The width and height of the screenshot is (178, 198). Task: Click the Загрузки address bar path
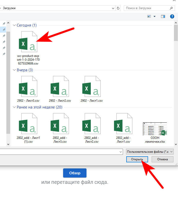pyautogui.click(x=9, y=8)
